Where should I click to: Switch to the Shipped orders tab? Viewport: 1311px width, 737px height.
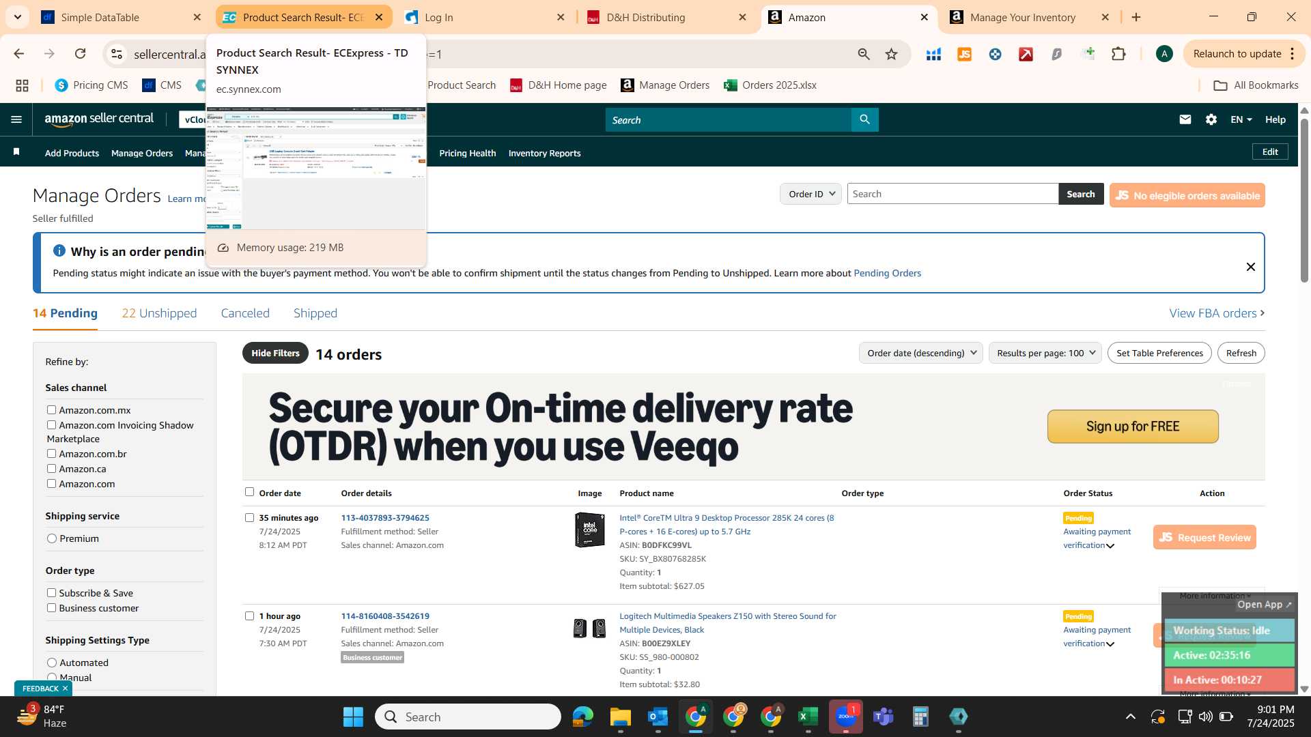(x=315, y=313)
